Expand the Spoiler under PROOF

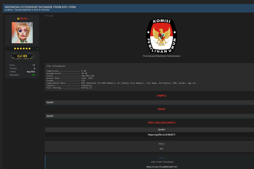[x=149, y=116]
